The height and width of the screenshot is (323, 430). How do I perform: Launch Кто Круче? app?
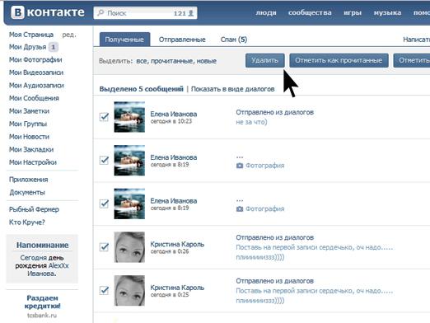[27, 222]
